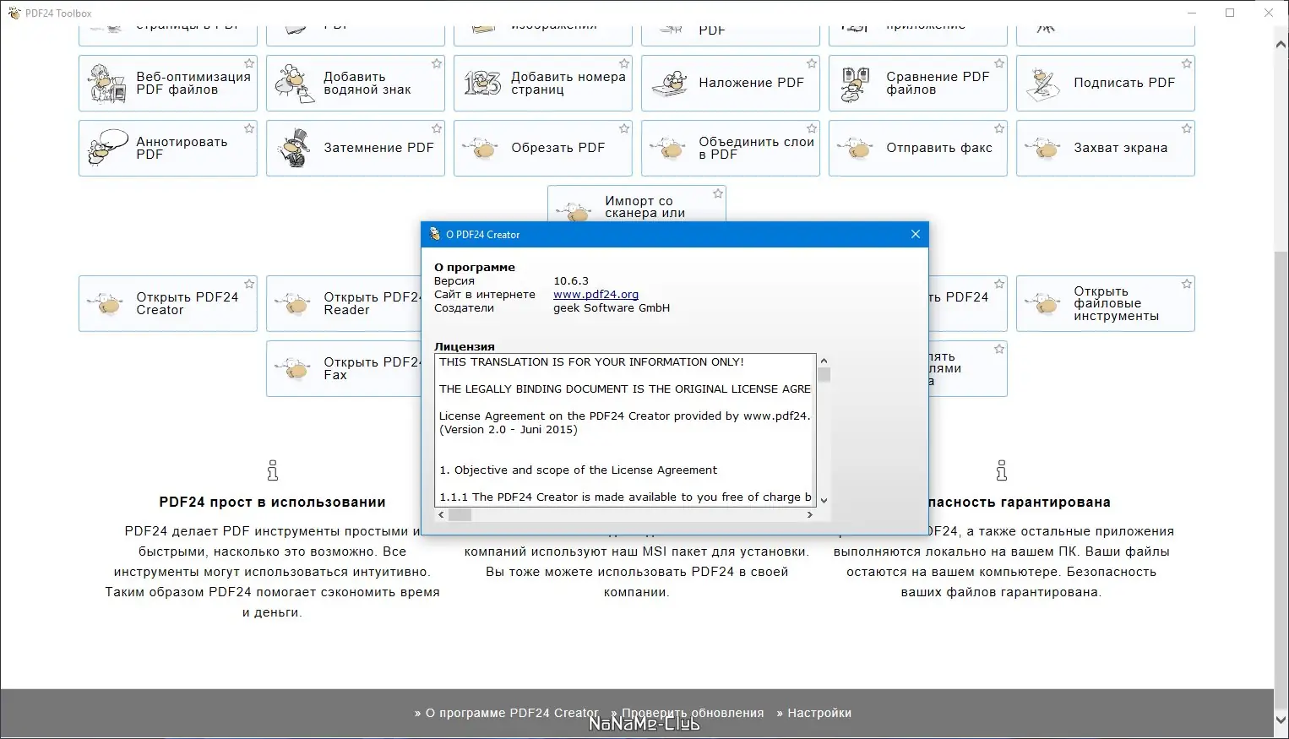The image size is (1289, 739).
Task: Close the О PDF24 Creator dialog
Action: tap(916, 234)
